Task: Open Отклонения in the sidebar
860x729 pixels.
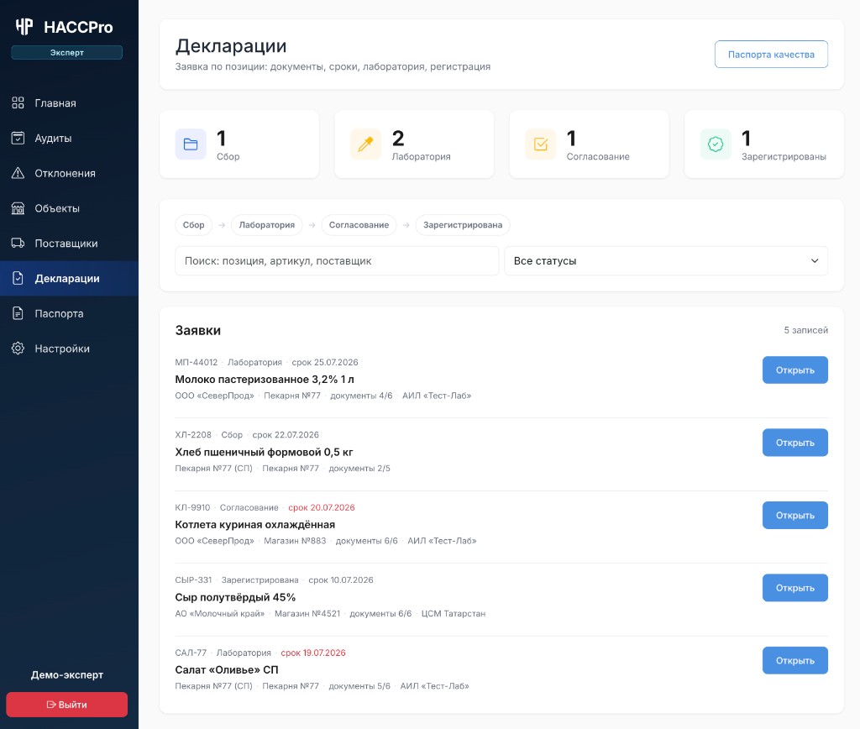Action: point(69,173)
